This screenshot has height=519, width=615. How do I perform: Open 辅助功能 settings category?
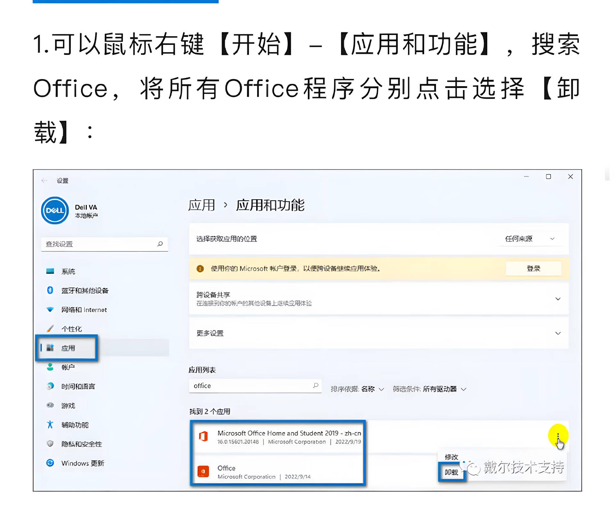tap(75, 425)
